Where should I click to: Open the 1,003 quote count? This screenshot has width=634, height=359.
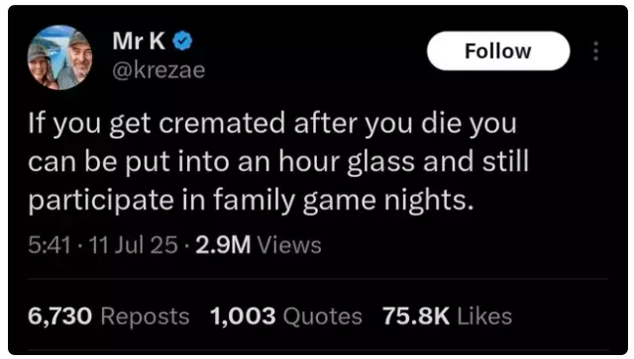[x=243, y=315]
